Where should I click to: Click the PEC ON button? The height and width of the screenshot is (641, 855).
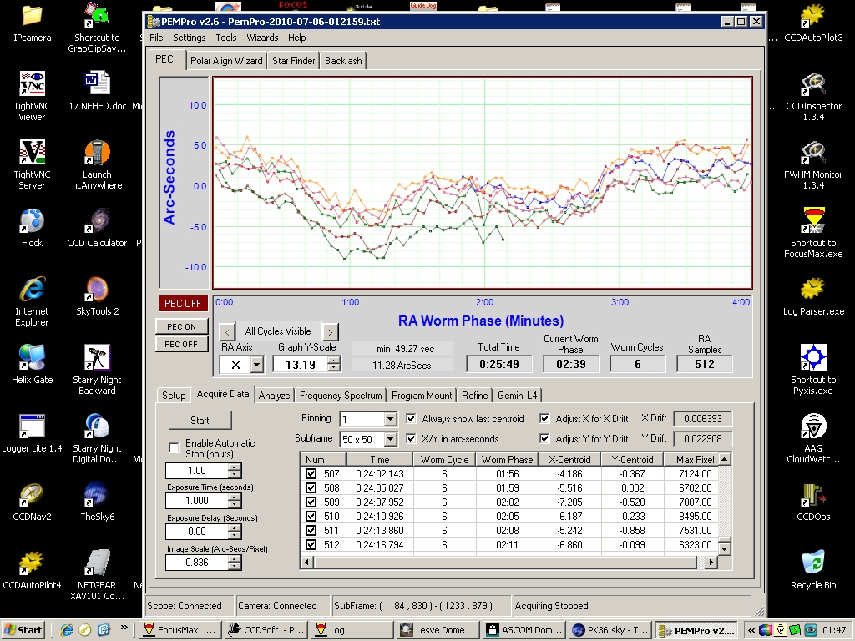(181, 326)
